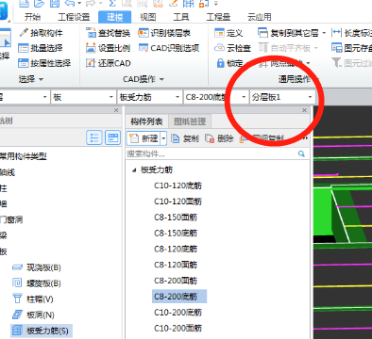Open CAD识别选项 recognition options

pos(169,48)
